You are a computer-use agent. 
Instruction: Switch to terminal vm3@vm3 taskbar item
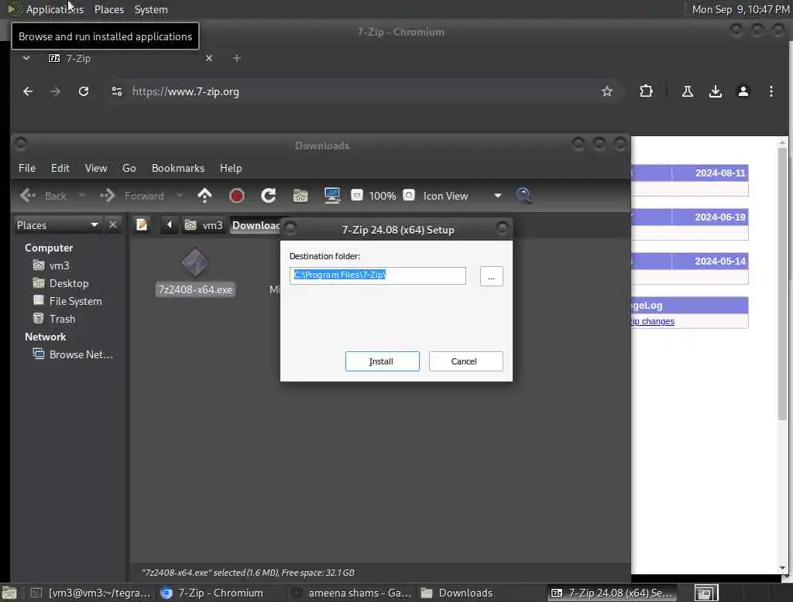point(91,593)
